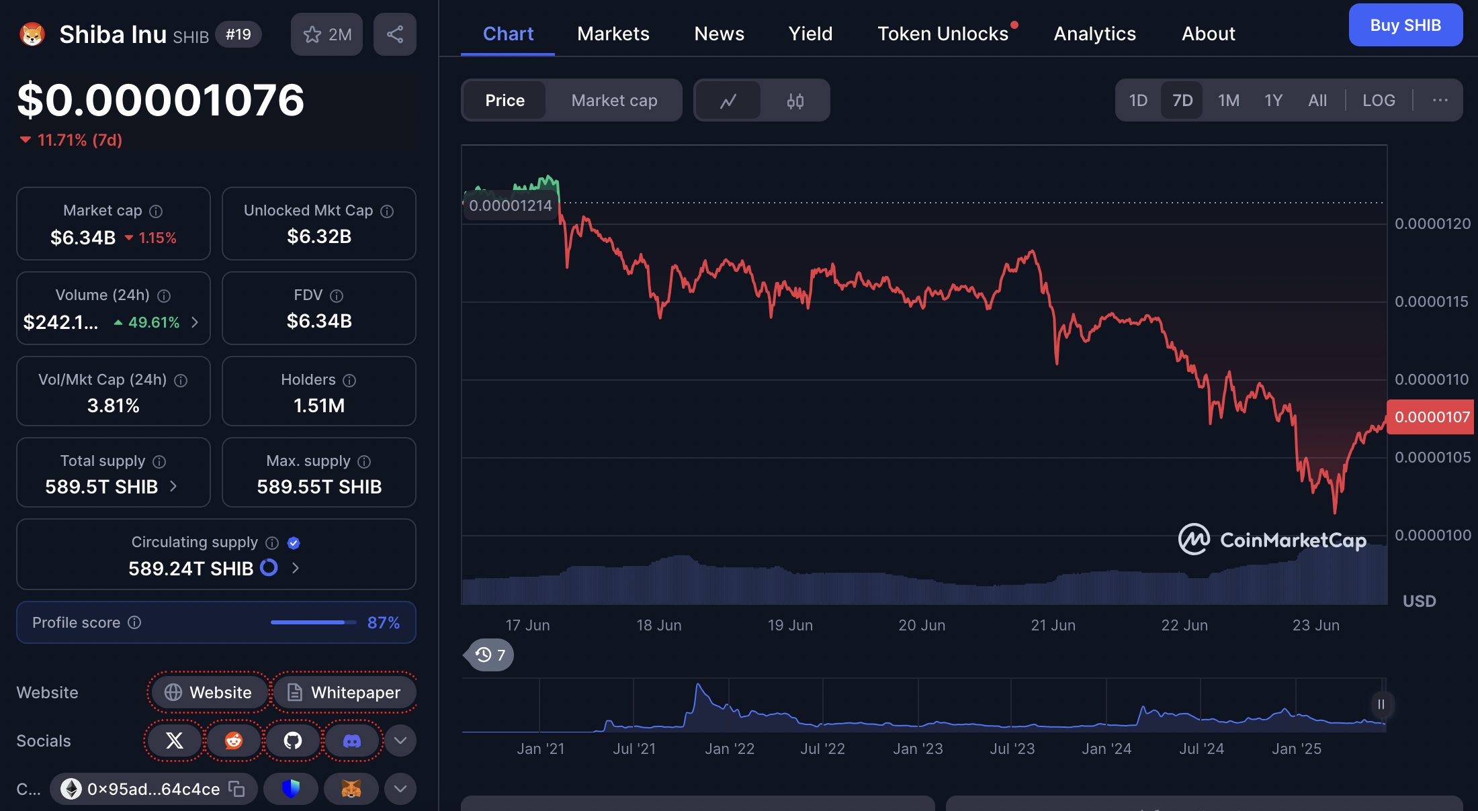The width and height of the screenshot is (1478, 811).
Task: Expand more contract options dropdown
Action: [x=400, y=789]
